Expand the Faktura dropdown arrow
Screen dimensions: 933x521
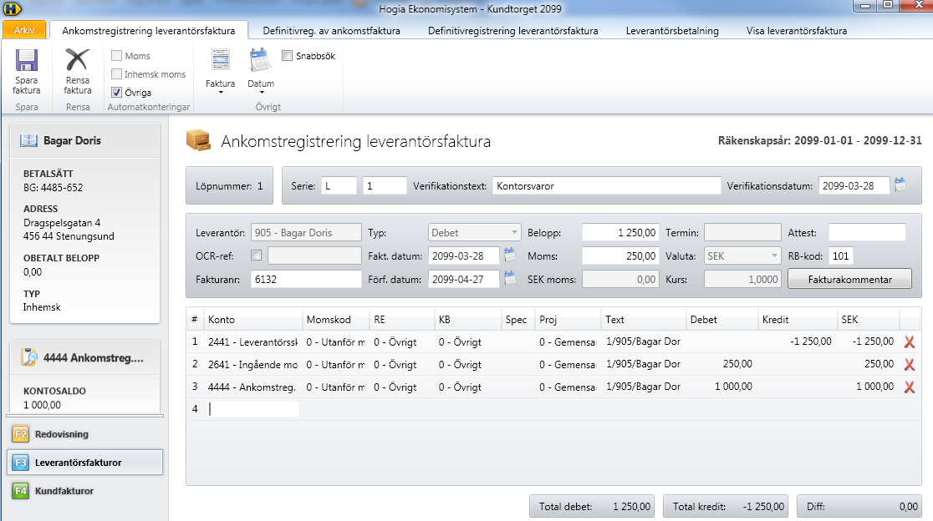pos(220,93)
